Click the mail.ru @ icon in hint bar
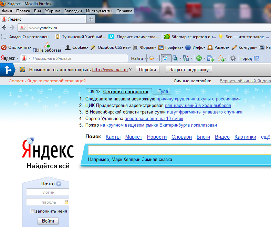The height and width of the screenshot is (227, 271). point(22,69)
